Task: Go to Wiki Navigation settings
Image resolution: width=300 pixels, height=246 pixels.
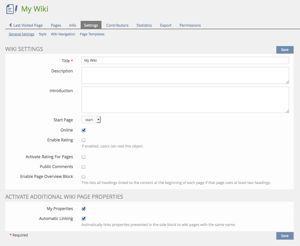Action: pyautogui.click(x=63, y=34)
